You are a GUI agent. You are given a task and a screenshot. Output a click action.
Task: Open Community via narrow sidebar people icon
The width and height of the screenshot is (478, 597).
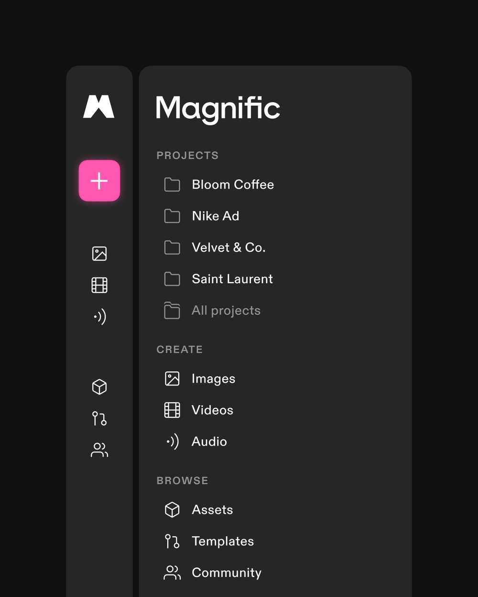pos(99,450)
